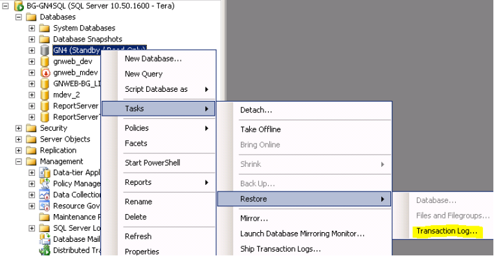Click the SQL Server Logs folder icon
Viewport: 494px width, 258px height.
[45, 228]
